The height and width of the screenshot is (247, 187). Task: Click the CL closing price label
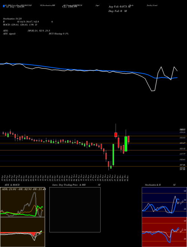[70, 7]
